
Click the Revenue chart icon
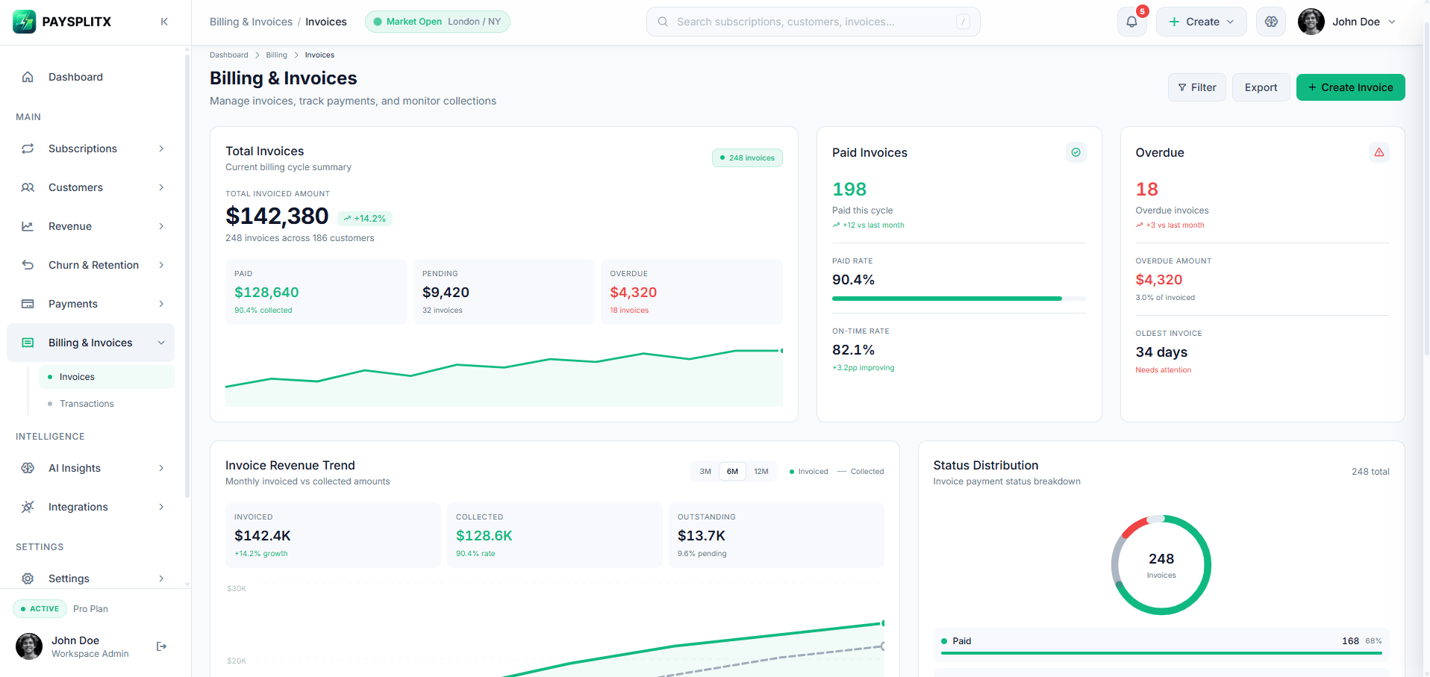tap(28, 226)
